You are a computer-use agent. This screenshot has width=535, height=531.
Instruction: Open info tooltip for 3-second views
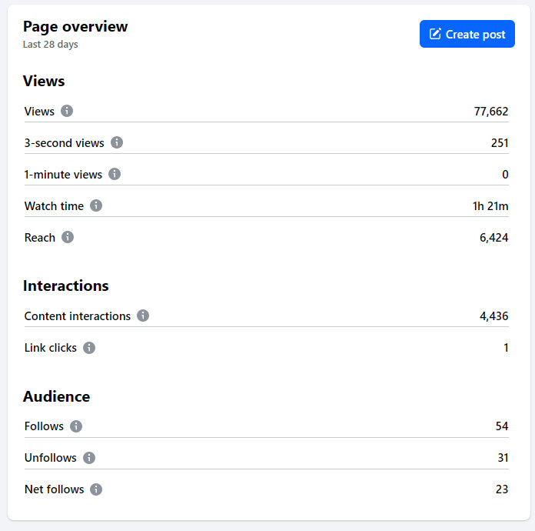[117, 142]
